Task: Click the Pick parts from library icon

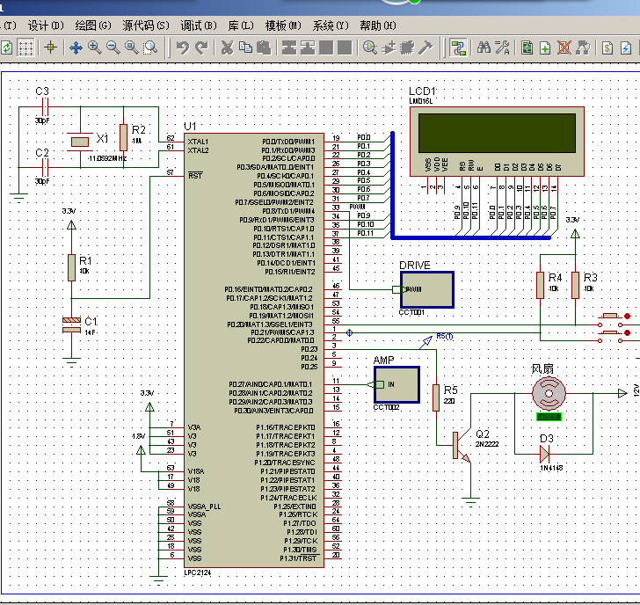Action: tap(370, 47)
